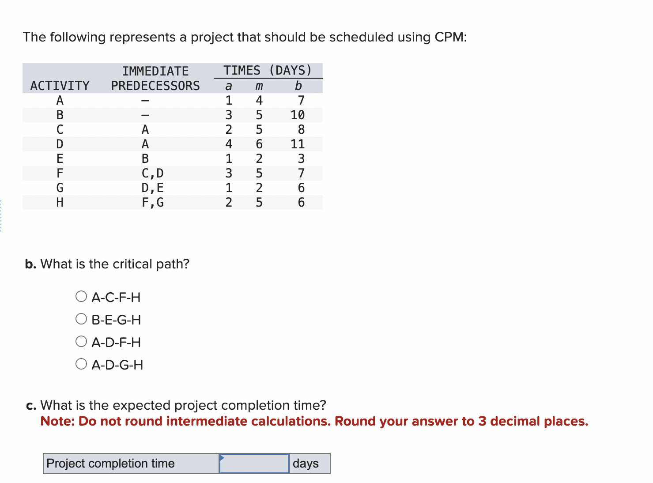Click the red rounding note text
This screenshot has height=483, width=653.
tap(314, 421)
